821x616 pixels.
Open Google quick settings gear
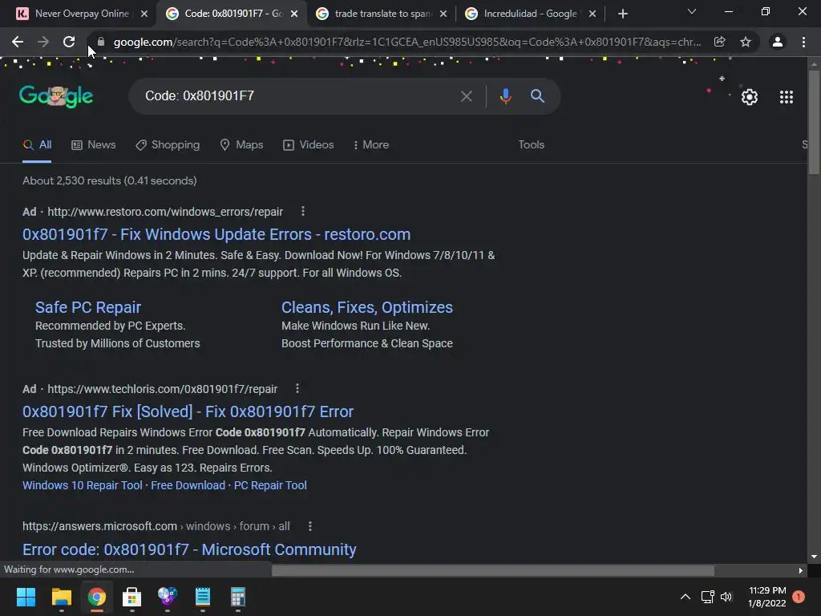(x=750, y=97)
